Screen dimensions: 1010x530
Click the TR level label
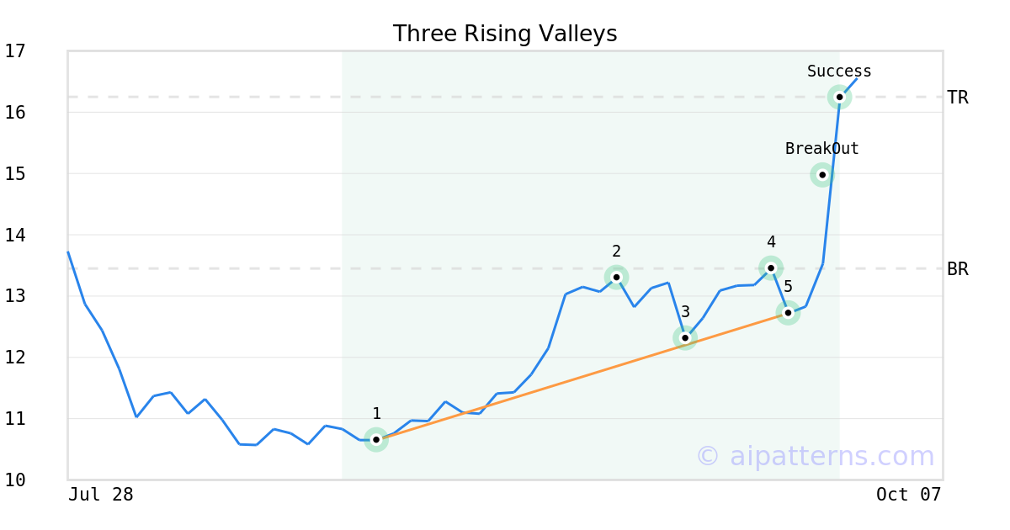[958, 98]
